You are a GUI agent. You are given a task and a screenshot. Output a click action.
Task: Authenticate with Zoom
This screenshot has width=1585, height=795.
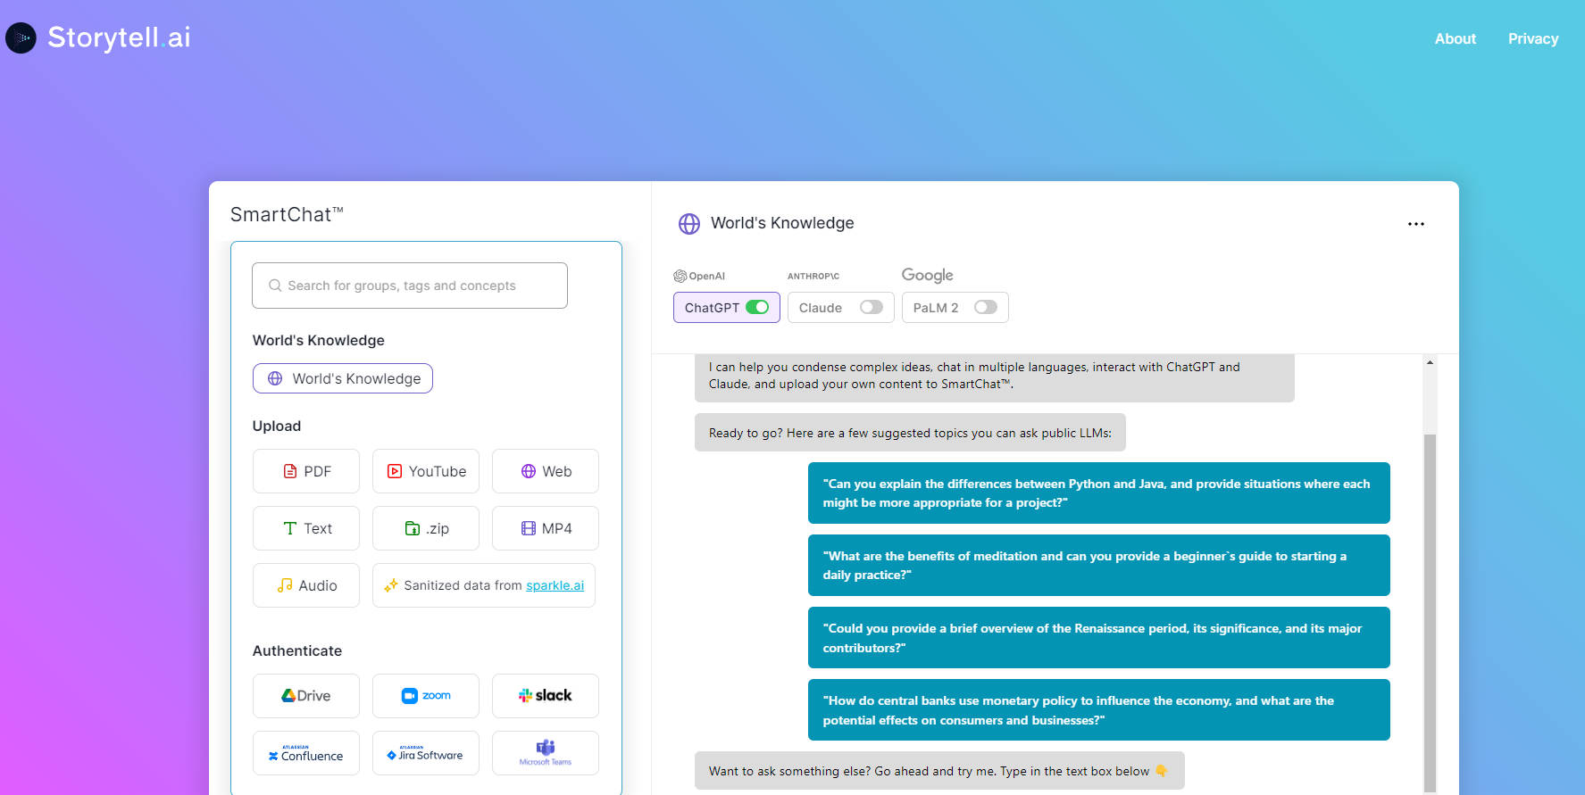(426, 696)
